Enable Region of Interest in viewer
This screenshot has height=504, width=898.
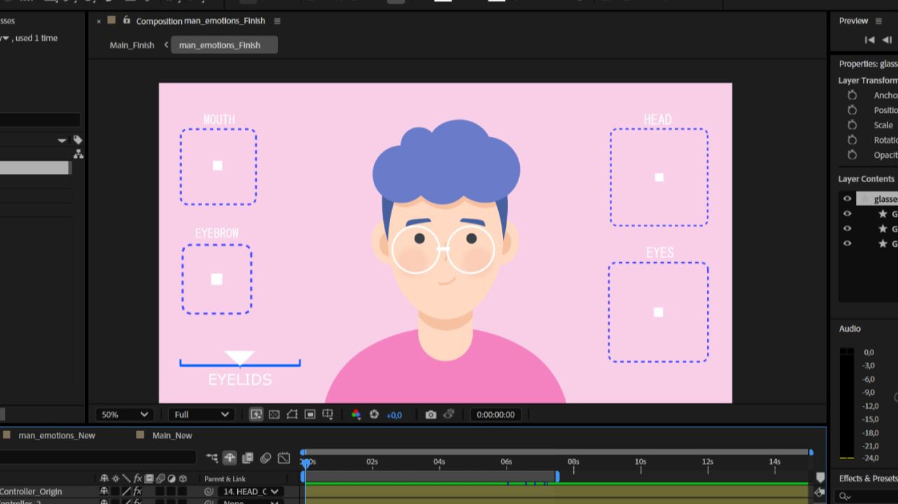(x=309, y=414)
